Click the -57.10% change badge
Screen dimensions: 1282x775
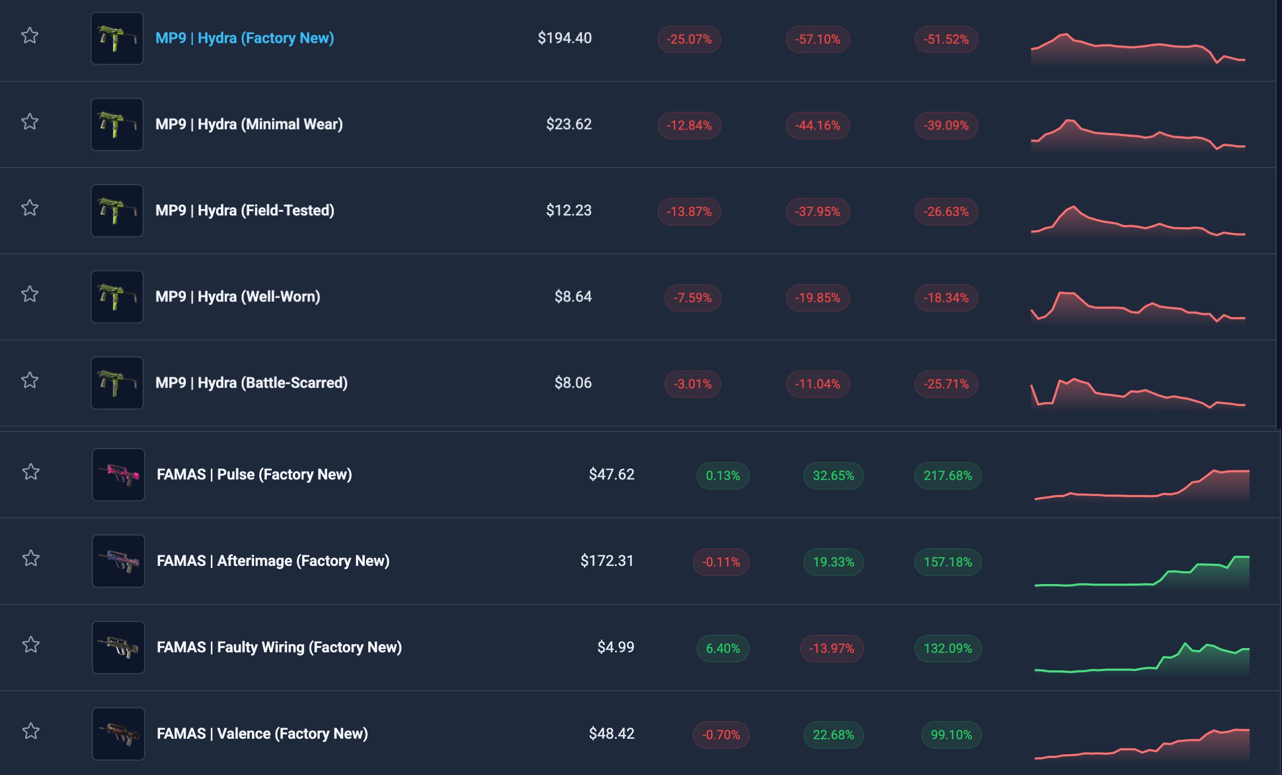point(817,39)
